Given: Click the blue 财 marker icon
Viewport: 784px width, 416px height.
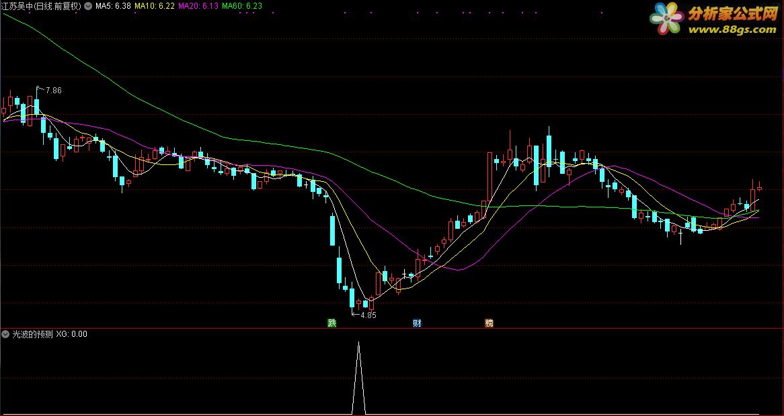Looking at the screenshot, I should [417, 323].
